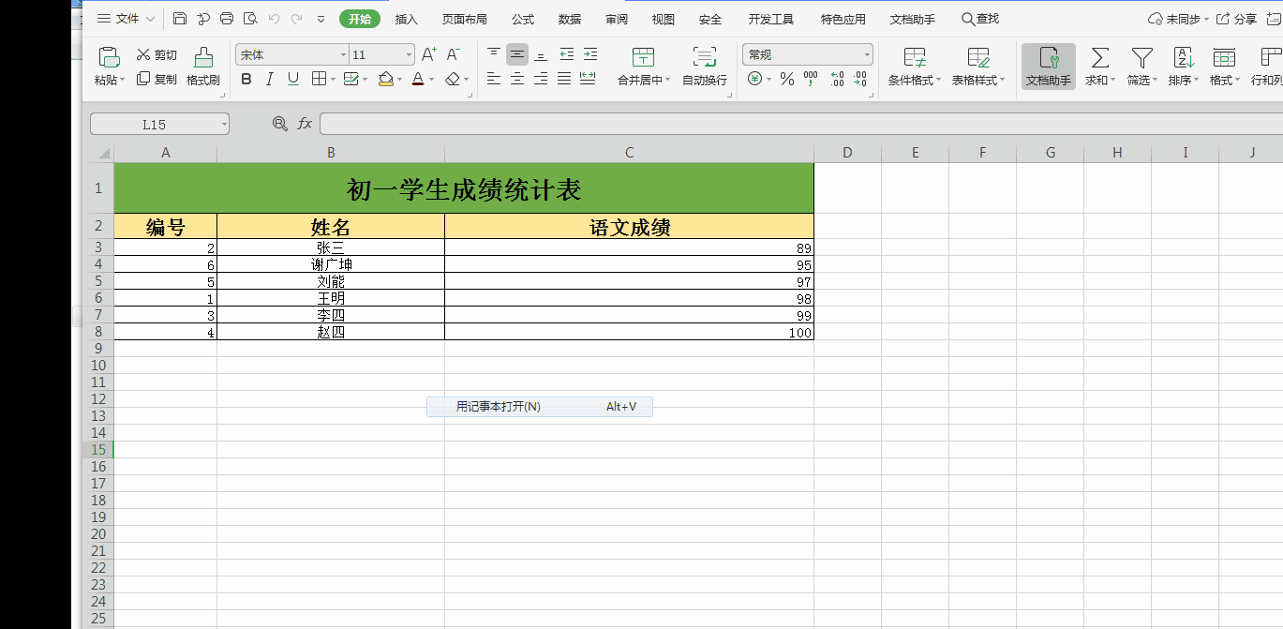This screenshot has height=629, width=1283.
Task: Expand the 未同步 sync status dropdown
Action: coord(1206,19)
